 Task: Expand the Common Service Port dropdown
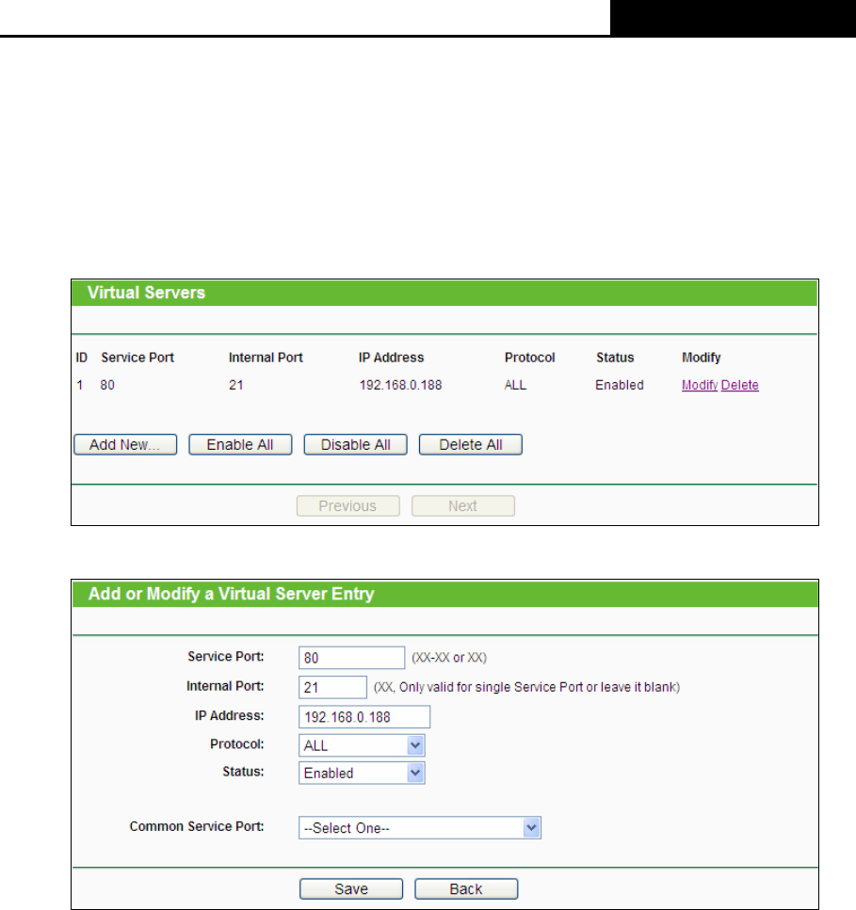420,827
